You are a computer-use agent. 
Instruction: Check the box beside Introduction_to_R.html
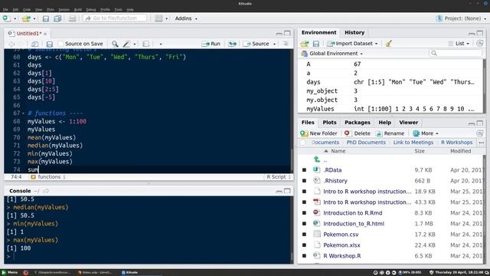click(304, 224)
